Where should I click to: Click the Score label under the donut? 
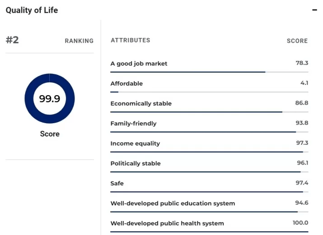point(50,134)
